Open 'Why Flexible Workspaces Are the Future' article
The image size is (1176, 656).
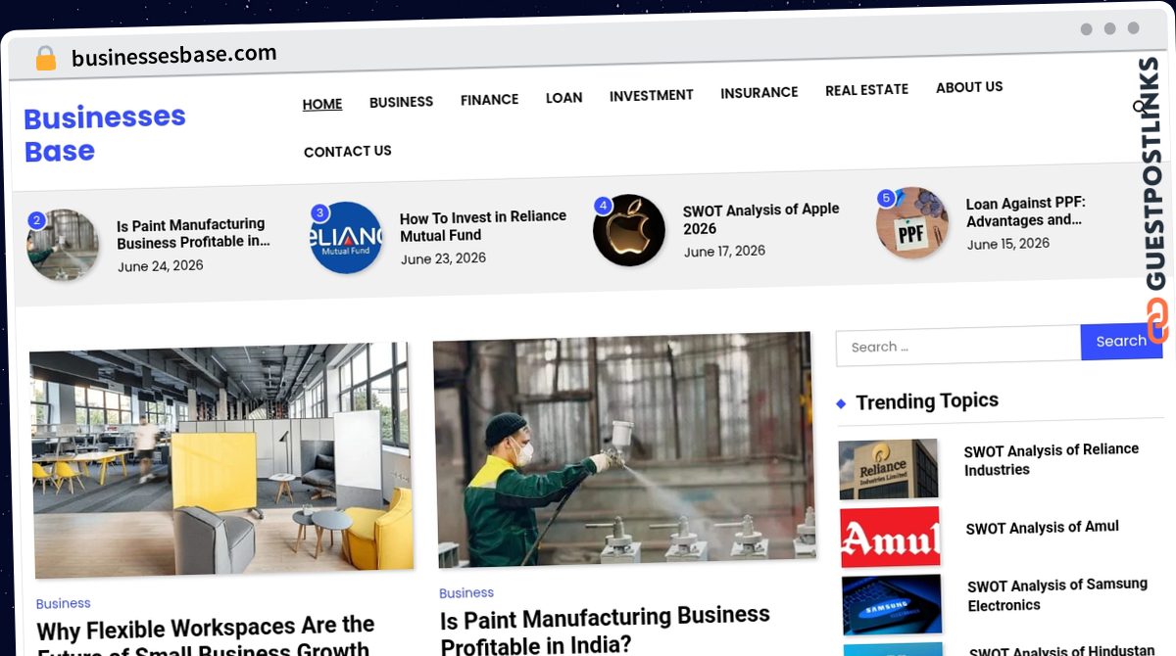coord(205,634)
